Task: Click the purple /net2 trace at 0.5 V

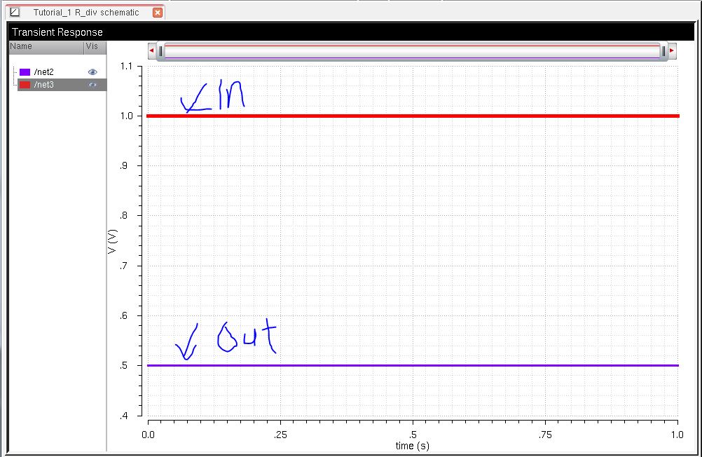Action: pyautogui.click(x=413, y=366)
